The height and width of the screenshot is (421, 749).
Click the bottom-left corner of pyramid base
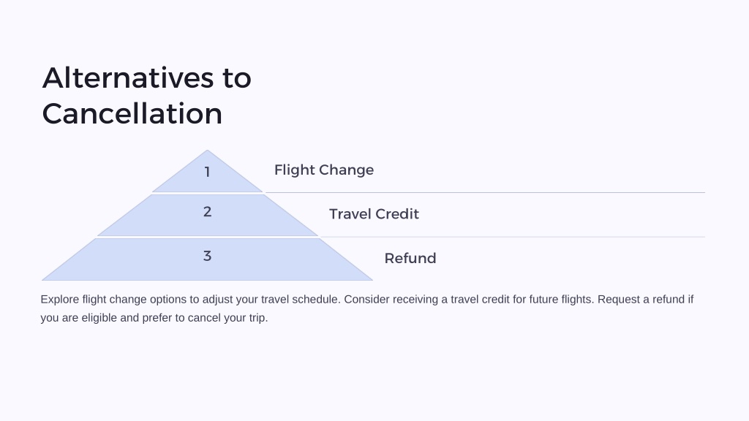tap(43, 280)
